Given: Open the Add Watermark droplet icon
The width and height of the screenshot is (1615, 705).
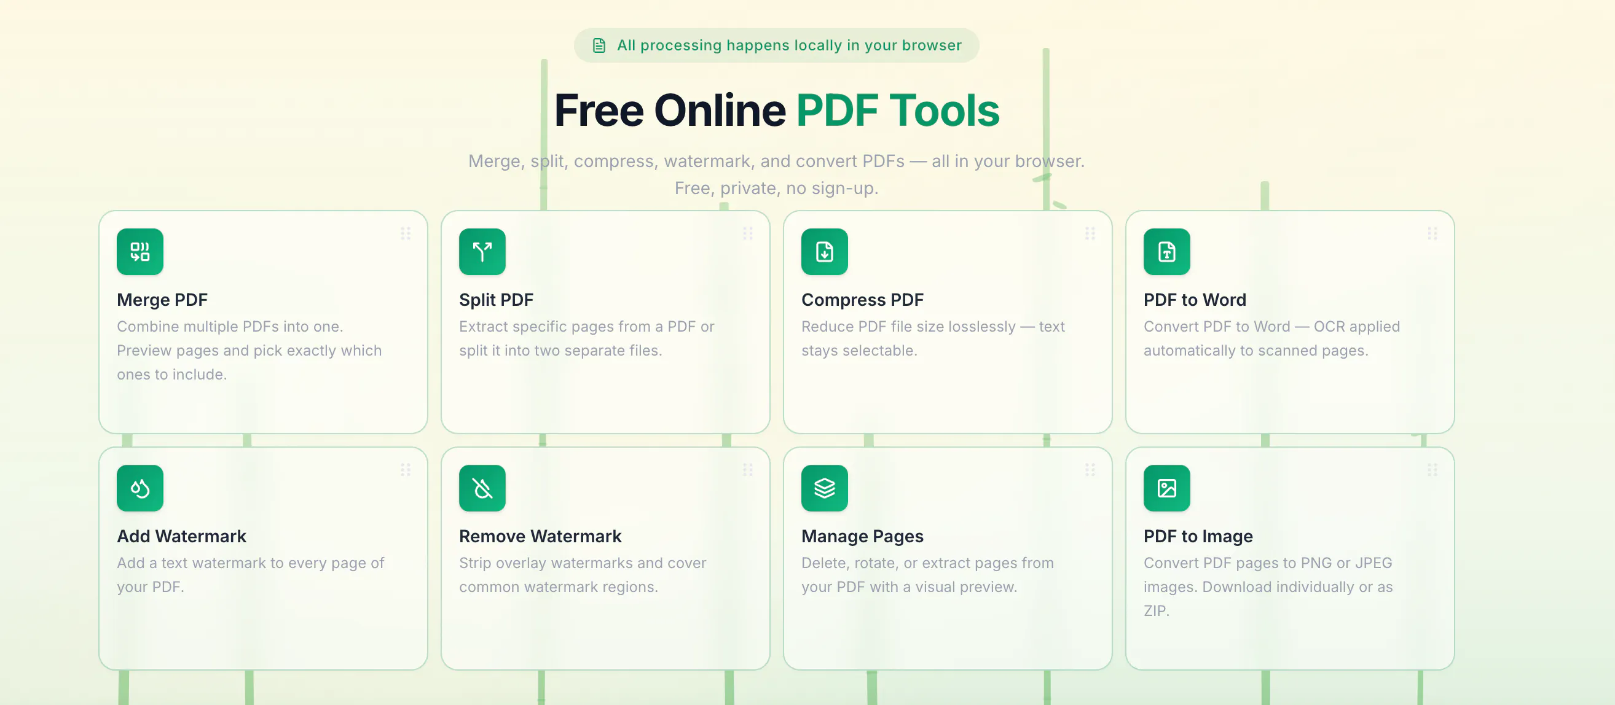Looking at the screenshot, I should (x=140, y=488).
